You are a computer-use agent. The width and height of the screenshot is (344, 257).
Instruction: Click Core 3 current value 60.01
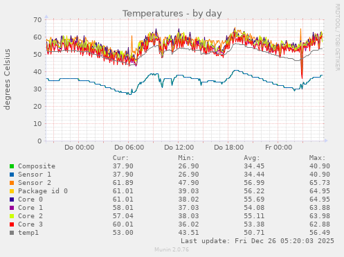click(123, 224)
